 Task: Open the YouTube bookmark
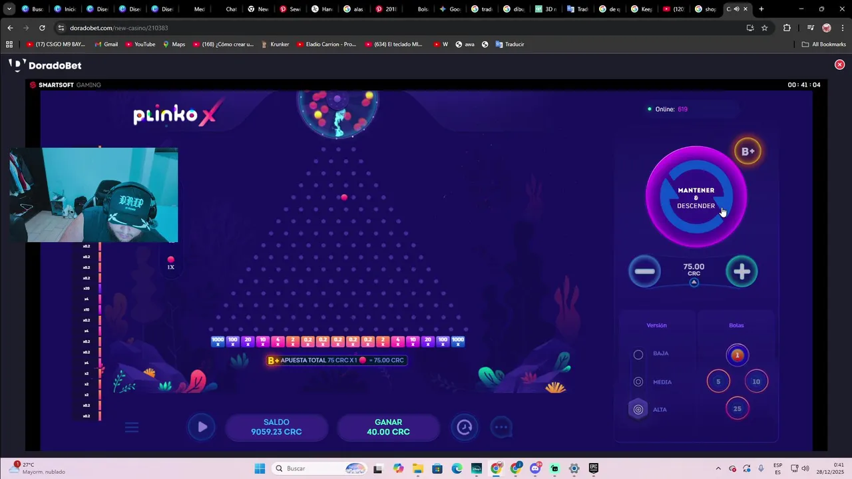click(140, 44)
